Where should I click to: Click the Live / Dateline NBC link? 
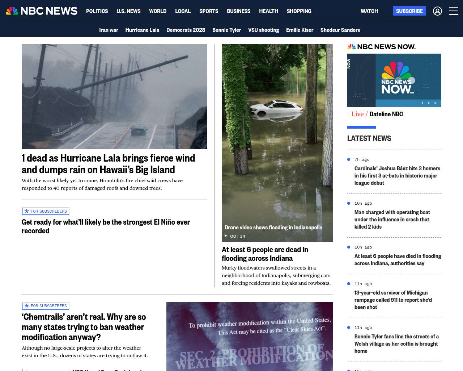377,114
